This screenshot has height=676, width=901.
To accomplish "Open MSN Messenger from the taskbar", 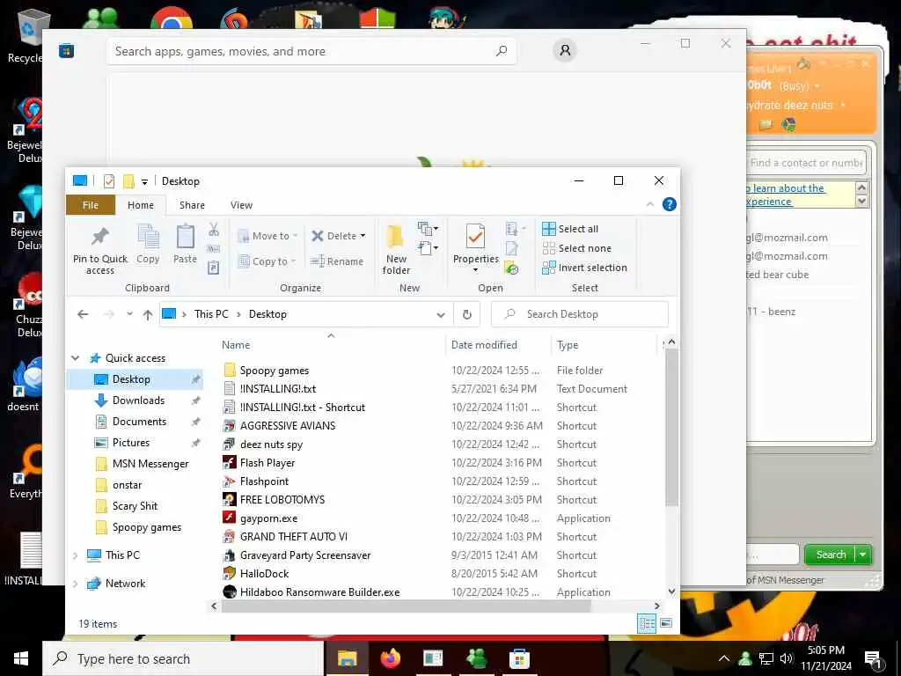I will coord(476,658).
